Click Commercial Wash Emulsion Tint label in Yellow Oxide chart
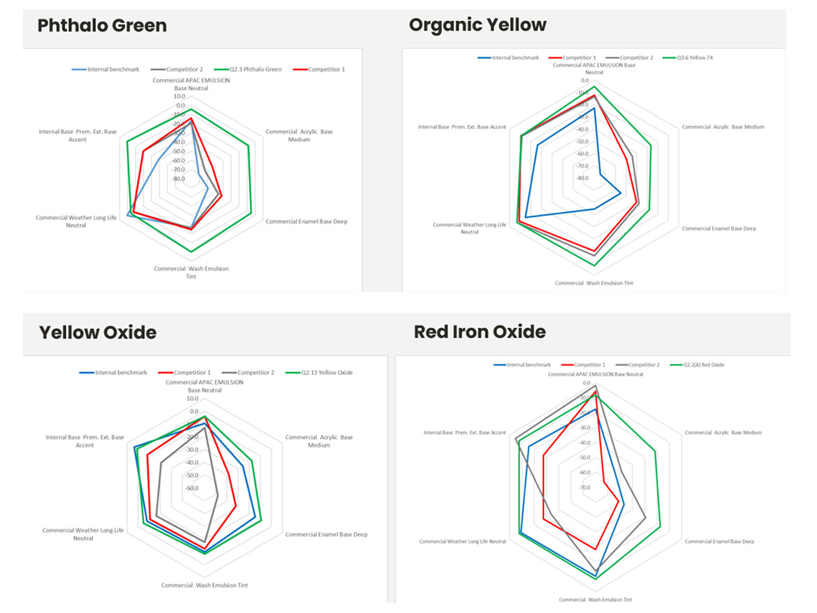The height and width of the screenshot is (613, 817). tap(204, 585)
